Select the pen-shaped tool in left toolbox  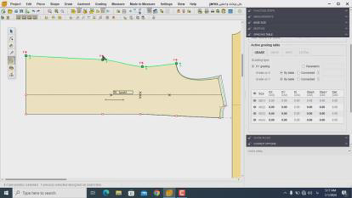click(12, 53)
